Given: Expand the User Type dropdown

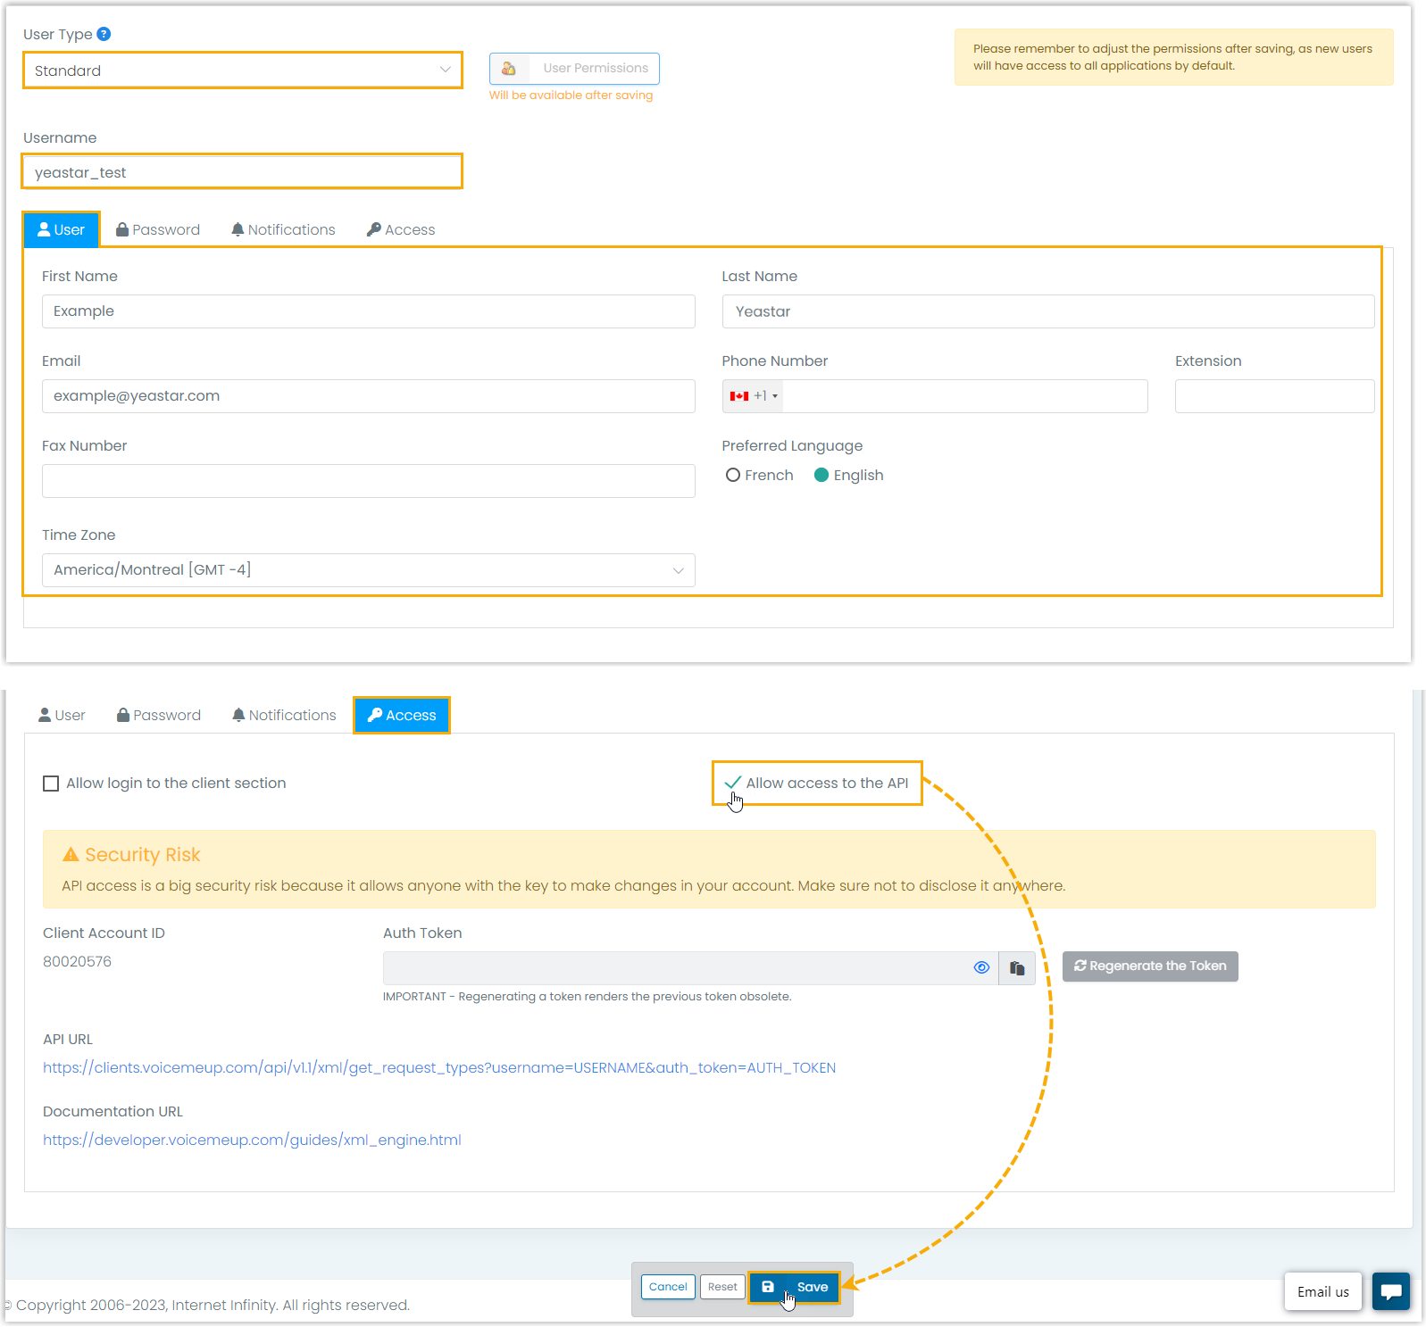Looking at the screenshot, I should tap(242, 70).
